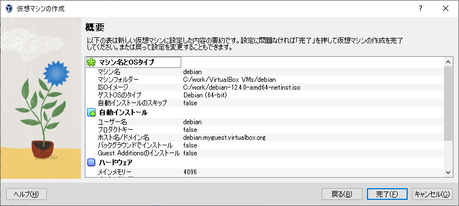Click the summary list's scroll up arrow
This screenshot has height=206, width=459.
[x=448, y=61]
